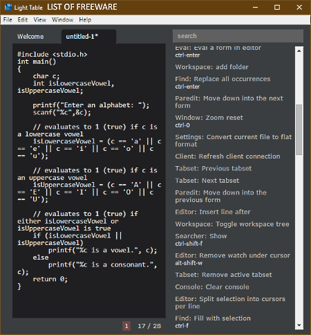This screenshot has height=335, width=311.
Task: Click the commands list scrollbar thumb
Action: (299, 129)
